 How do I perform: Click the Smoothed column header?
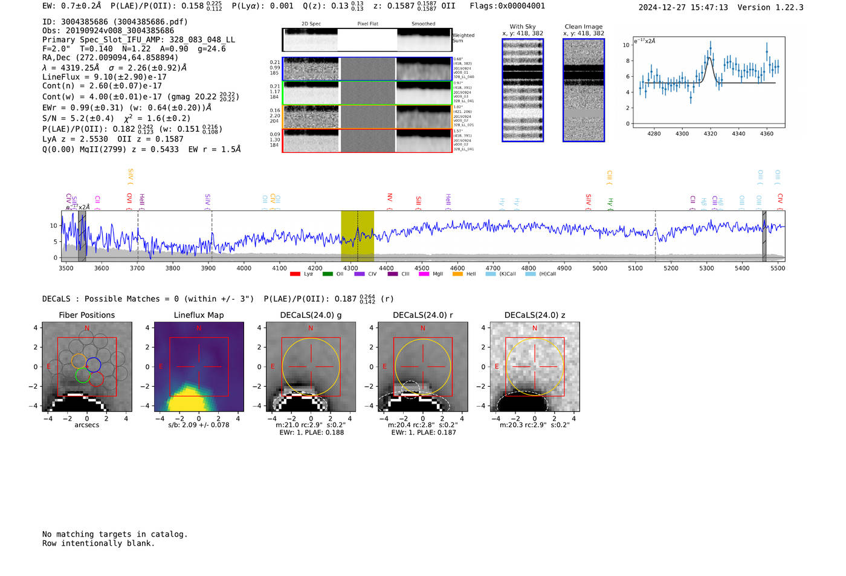coord(424,24)
